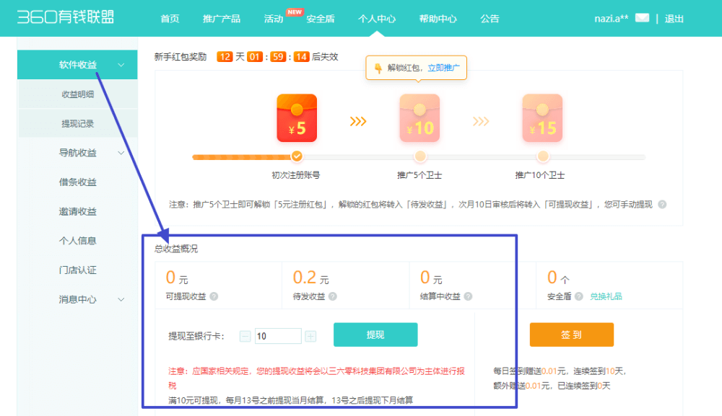Increase withdrawal amount with plus button
722x416 pixels.
(310, 337)
